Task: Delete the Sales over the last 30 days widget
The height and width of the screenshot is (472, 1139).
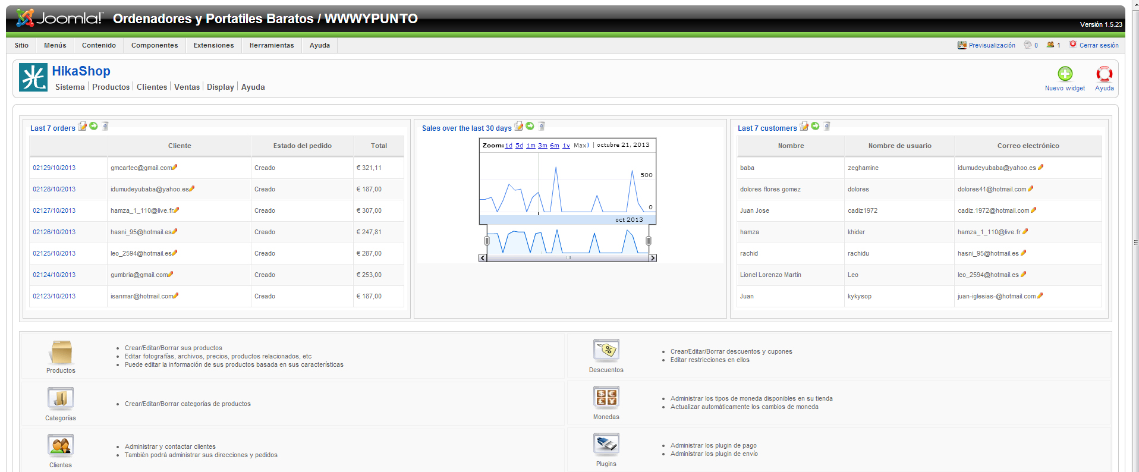Action: pyautogui.click(x=542, y=126)
